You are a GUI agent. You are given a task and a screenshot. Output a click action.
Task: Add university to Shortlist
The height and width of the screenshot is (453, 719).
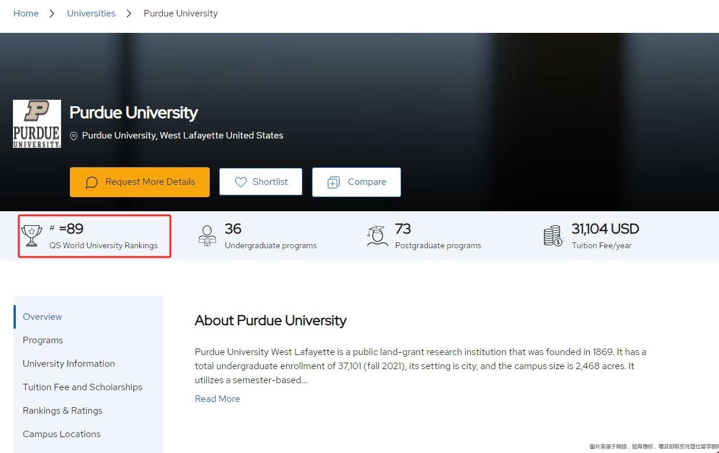click(261, 182)
